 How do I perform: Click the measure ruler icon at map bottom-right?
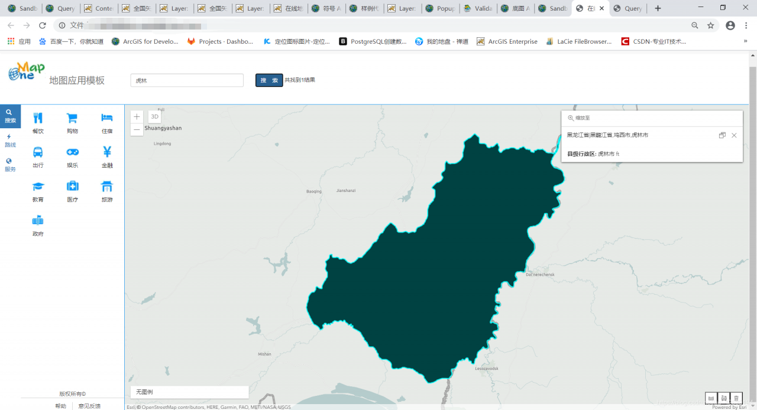click(711, 398)
